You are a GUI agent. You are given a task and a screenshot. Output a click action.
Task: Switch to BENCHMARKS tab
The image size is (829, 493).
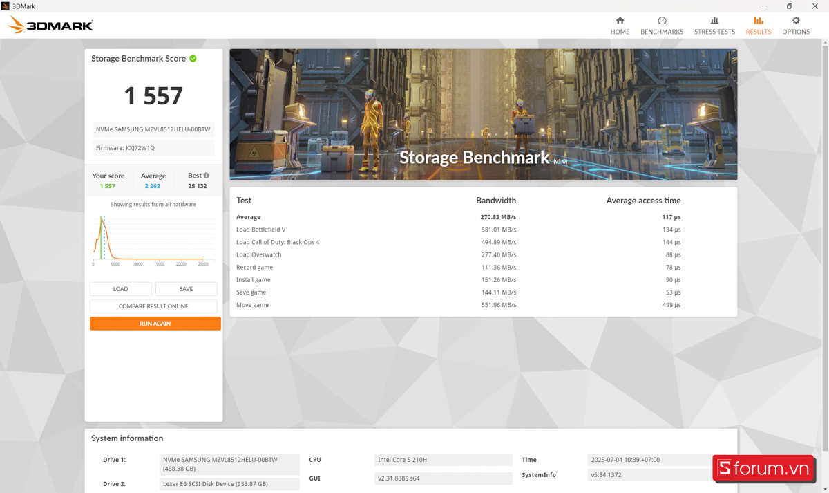click(662, 26)
